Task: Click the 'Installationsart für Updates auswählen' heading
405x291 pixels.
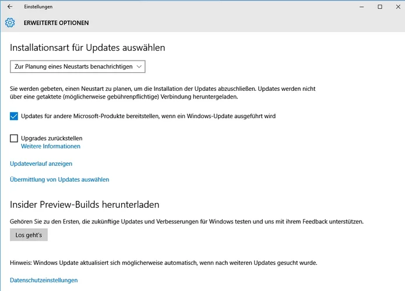Action: coord(88,47)
